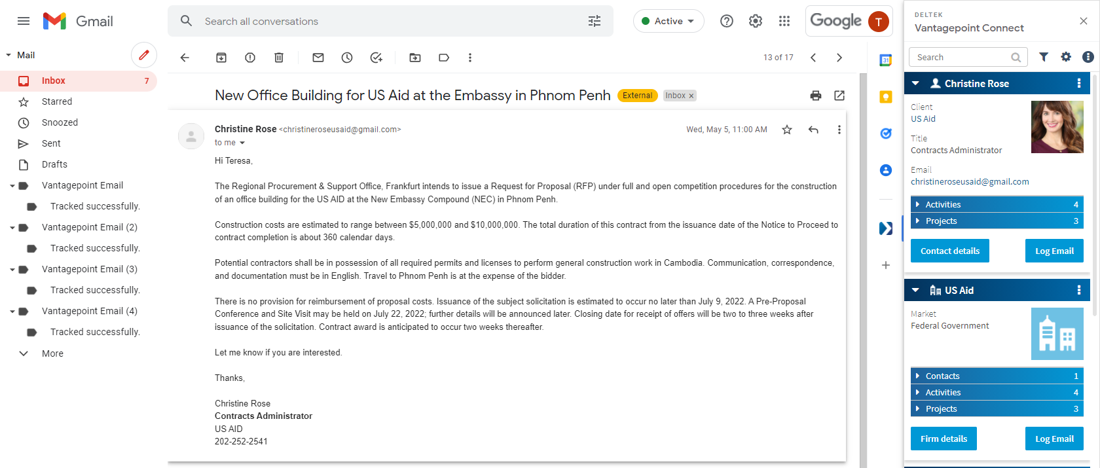The width and height of the screenshot is (1100, 468).
Task: Open the Active status dropdown
Action: coord(669,21)
